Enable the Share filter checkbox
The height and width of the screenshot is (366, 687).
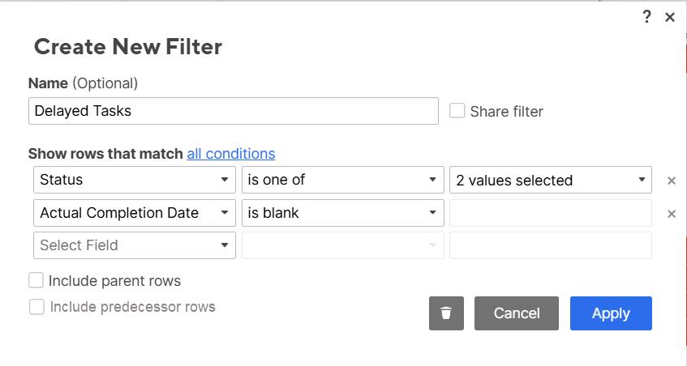[x=457, y=111]
